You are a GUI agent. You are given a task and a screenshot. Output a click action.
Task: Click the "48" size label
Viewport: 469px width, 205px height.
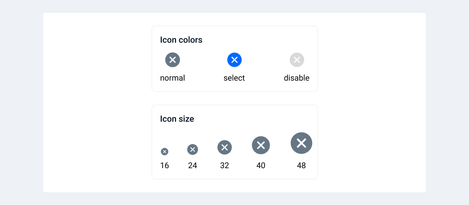(301, 165)
